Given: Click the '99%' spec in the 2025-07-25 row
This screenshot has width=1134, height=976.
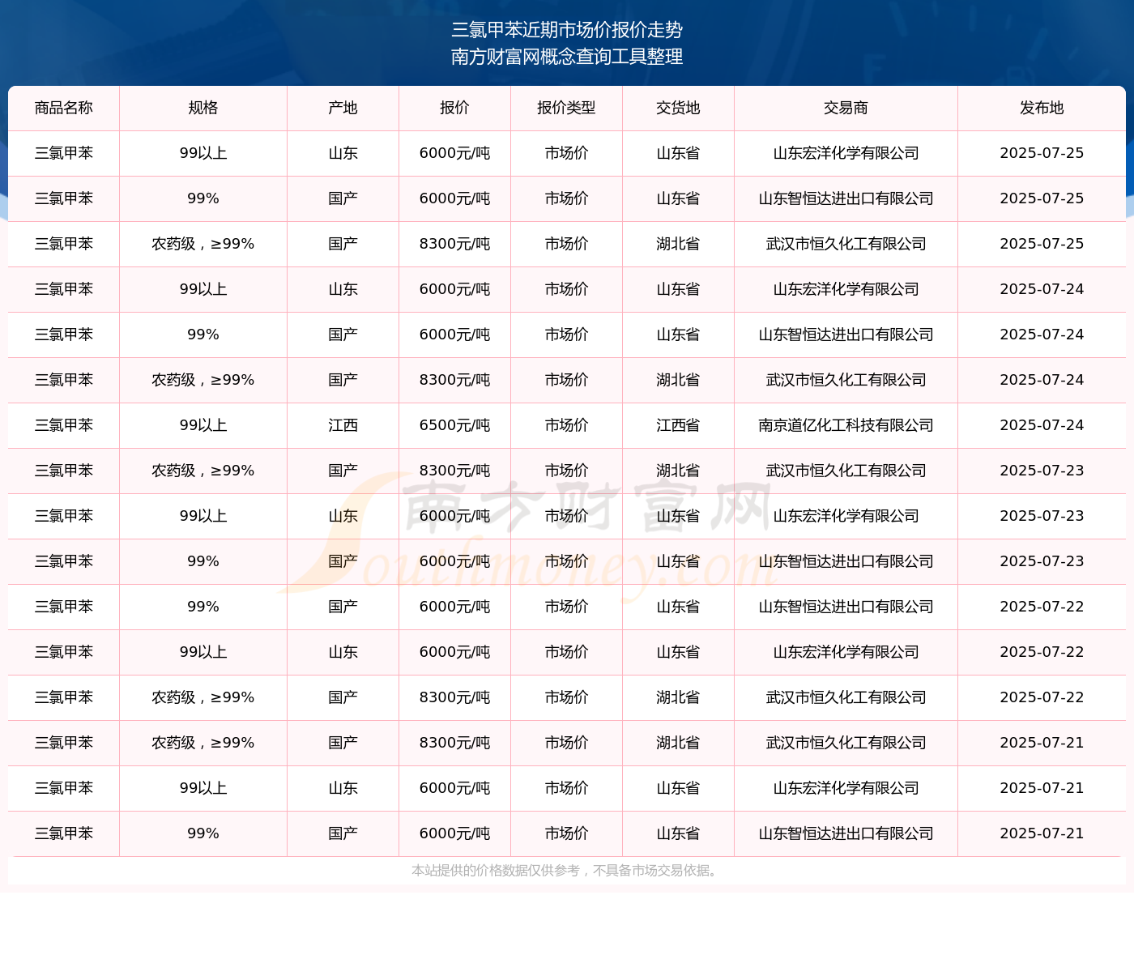Looking at the screenshot, I should 203,198.
